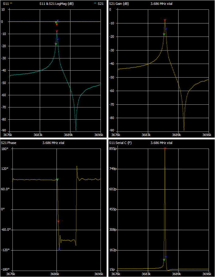Image resolution: width=215 pixels, height=277 pixels.
Task: Click '3.686 MHz xtal' label on S21 Gain chart
Action: (x=161, y=4)
